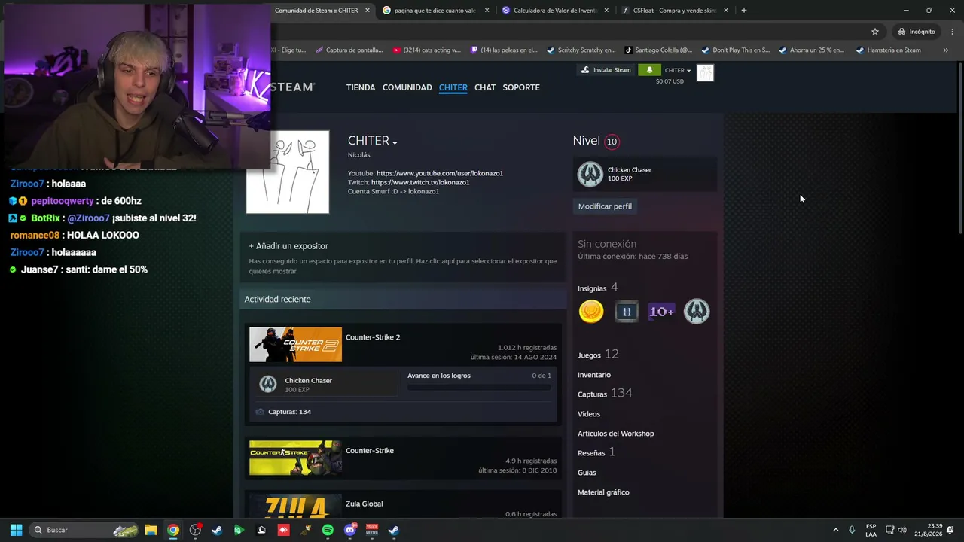Open Spotify from the taskbar

coord(328,530)
